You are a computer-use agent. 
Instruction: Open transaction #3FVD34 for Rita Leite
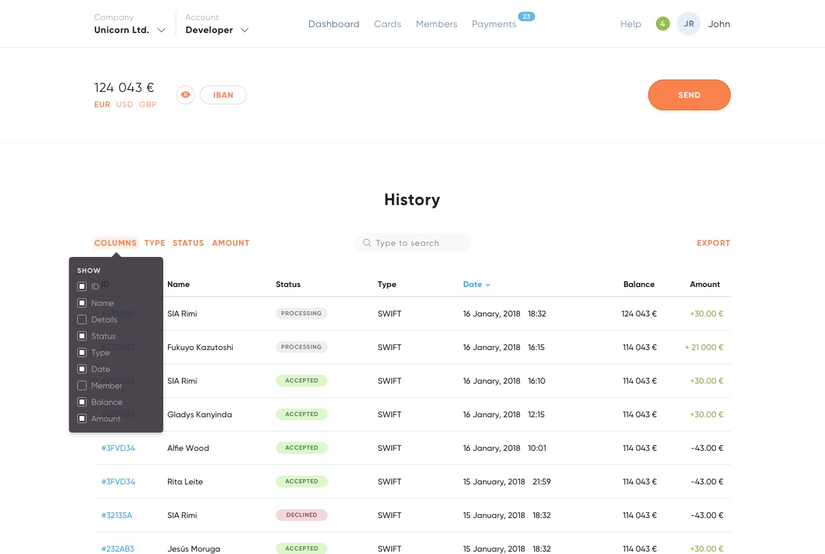pyautogui.click(x=118, y=482)
